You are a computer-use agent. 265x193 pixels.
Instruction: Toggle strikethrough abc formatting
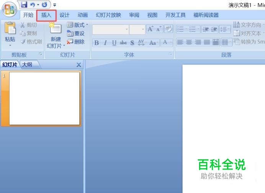[123, 43]
